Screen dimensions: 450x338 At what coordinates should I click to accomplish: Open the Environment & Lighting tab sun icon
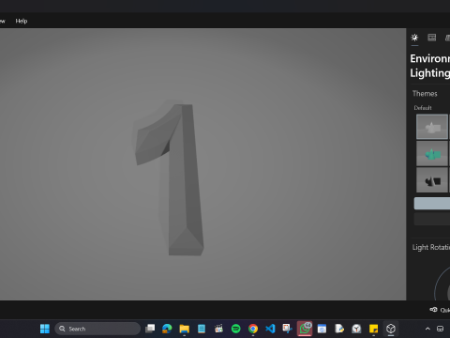pos(414,38)
